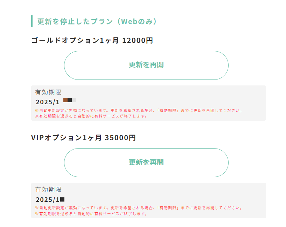The image size is (286, 227).
Task: Click the 有効期限 label under the Gold plan
Action: click(x=48, y=92)
